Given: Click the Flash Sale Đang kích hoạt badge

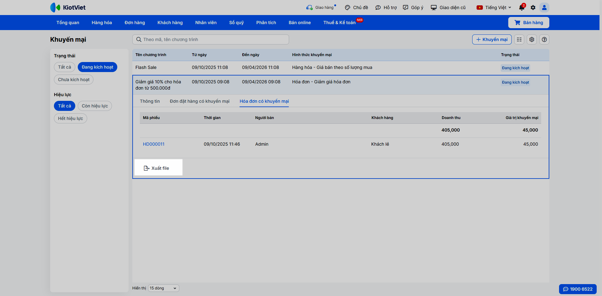Looking at the screenshot, I should 515,68.
